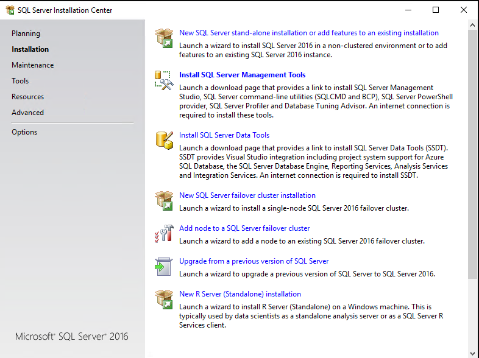Start New SQL Server failover cluster installation
Image resolution: width=479 pixels, height=358 pixels.
click(x=247, y=195)
